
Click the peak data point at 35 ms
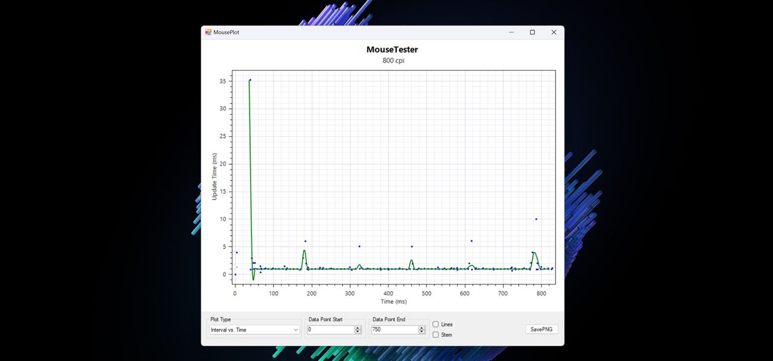click(x=250, y=80)
